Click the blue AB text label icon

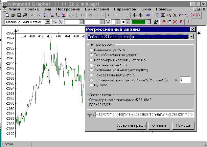[148, 15]
